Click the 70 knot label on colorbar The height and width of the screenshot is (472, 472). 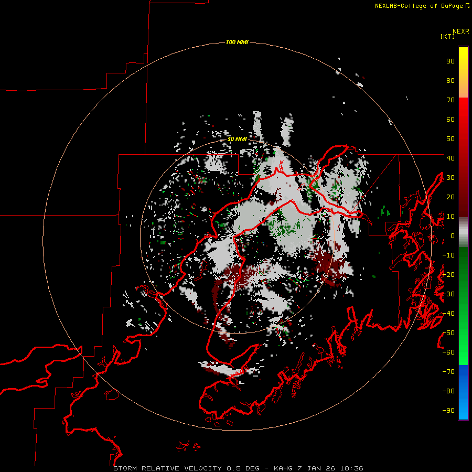tap(450, 100)
